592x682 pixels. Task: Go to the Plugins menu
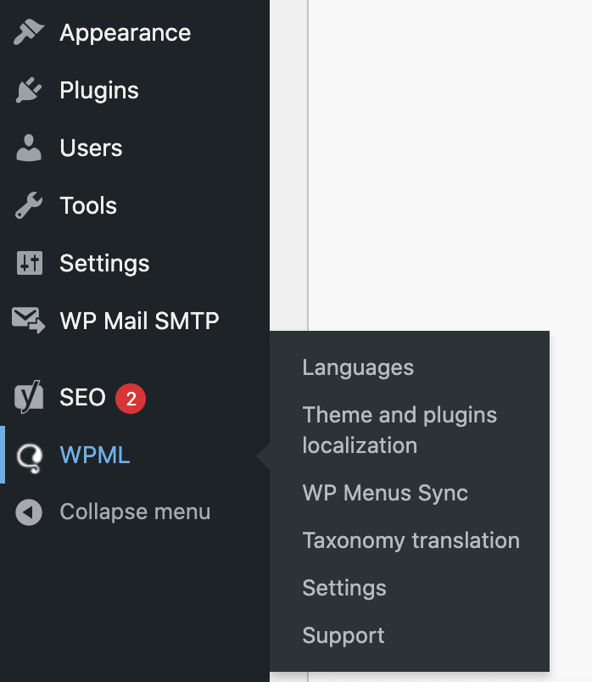pos(98,91)
